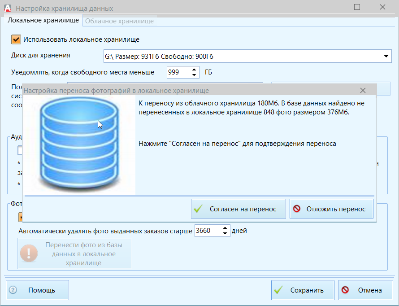Click the question mark icon on Помощь

pyautogui.click(x=13, y=290)
